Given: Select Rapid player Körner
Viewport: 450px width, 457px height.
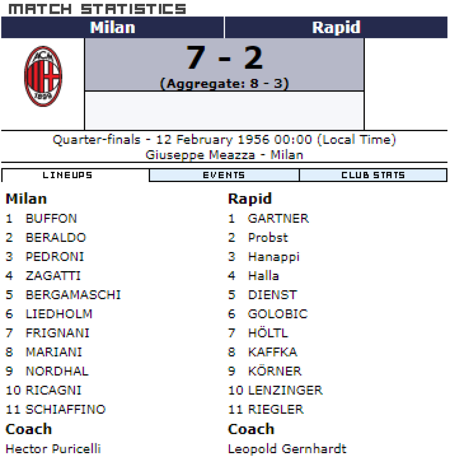Looking at the screenshot, I should (274, 371).
